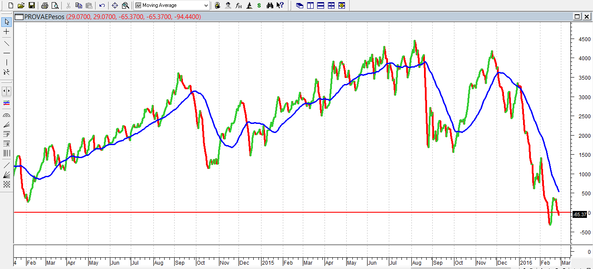This screenshot has height=269, width=593.
Task: Tile windows stacked icon
Action: pos(321,6)
